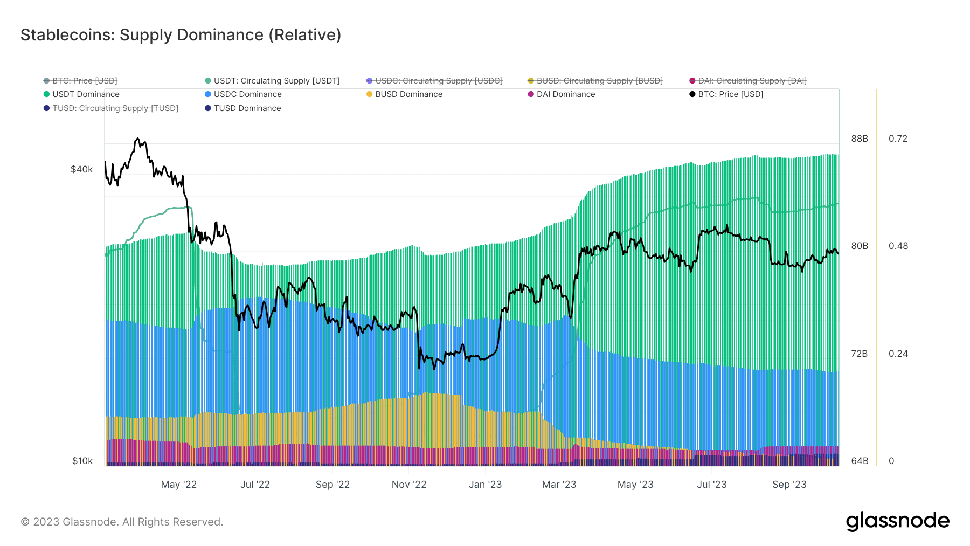Viewport: 970px width, 546px height.
Task: Click the "May '22" date axis label
Action: [179, 485]
